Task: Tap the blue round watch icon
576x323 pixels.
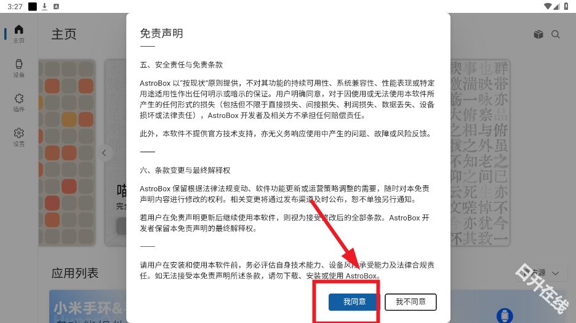Action: point(505,315)
